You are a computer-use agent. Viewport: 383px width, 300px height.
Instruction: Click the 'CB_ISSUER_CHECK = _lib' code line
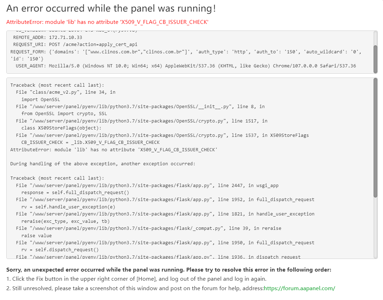pos(90,142)
